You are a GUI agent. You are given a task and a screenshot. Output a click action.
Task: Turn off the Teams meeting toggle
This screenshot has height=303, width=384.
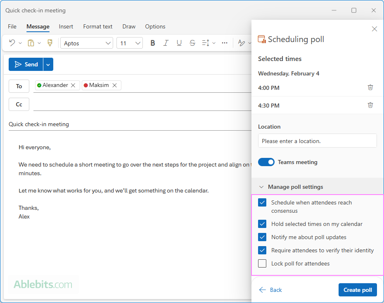[x=266, y=162]
